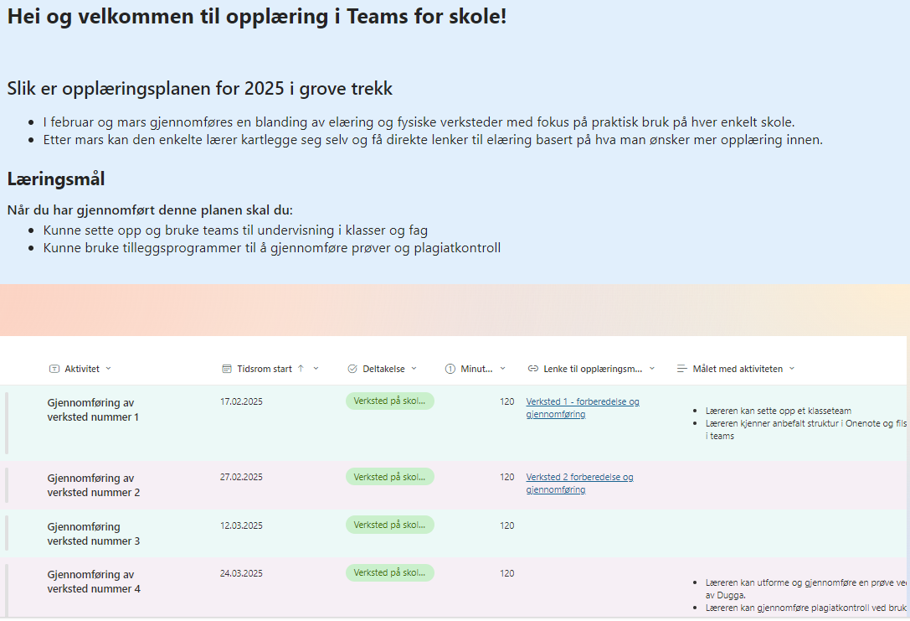Click the number icon beside Minutter column

tap(450, 369)
